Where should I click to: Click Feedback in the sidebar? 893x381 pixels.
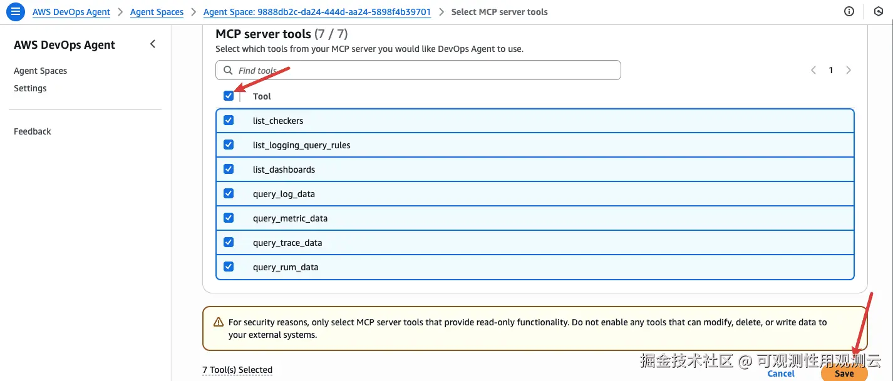pyautogui.click(x=33, y=131)
